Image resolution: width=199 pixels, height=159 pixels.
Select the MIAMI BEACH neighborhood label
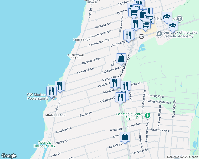(x=55, y=115)
